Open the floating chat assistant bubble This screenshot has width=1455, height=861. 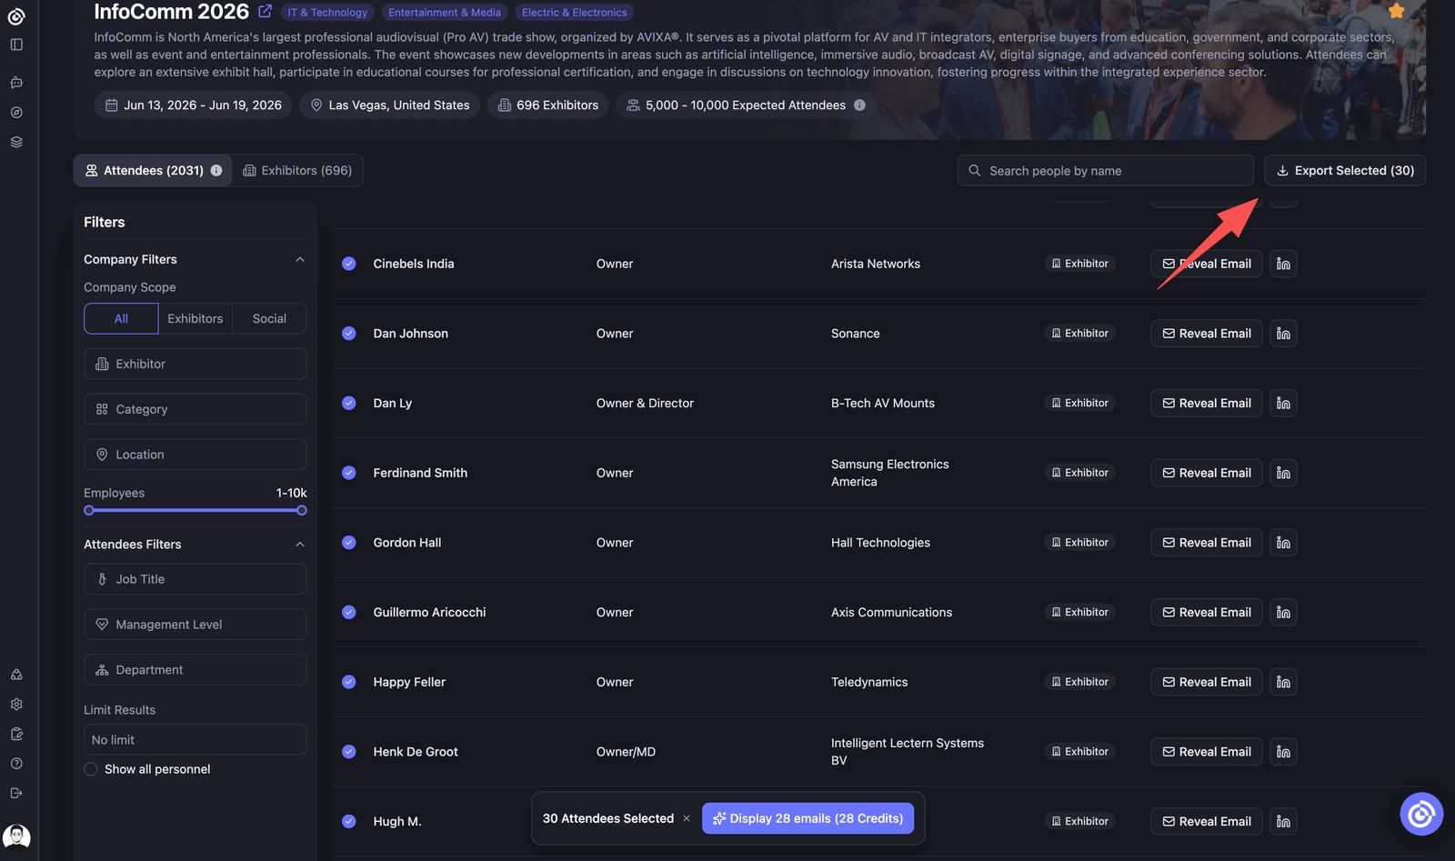[1421, 814]
